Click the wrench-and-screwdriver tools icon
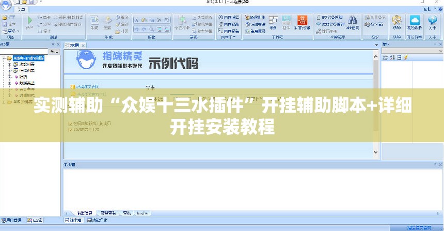Screen dimensions: 444x231 [x=397, y=20]
